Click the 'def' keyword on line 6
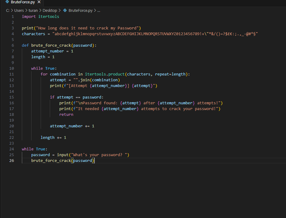Screen dimensions: 286x218 25,45
